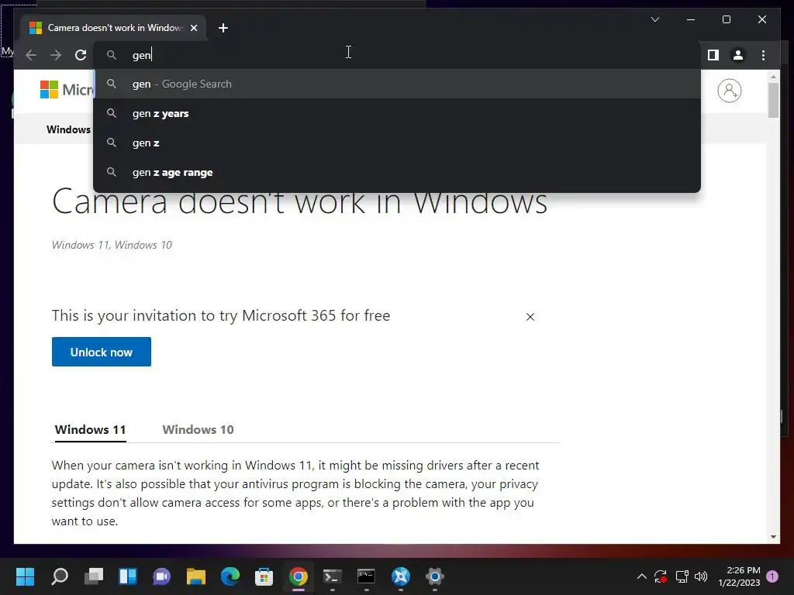The height and width of the screenshot is (595, 794).
Task: Open Chrome side panel icon
Action: pos(713,55)
